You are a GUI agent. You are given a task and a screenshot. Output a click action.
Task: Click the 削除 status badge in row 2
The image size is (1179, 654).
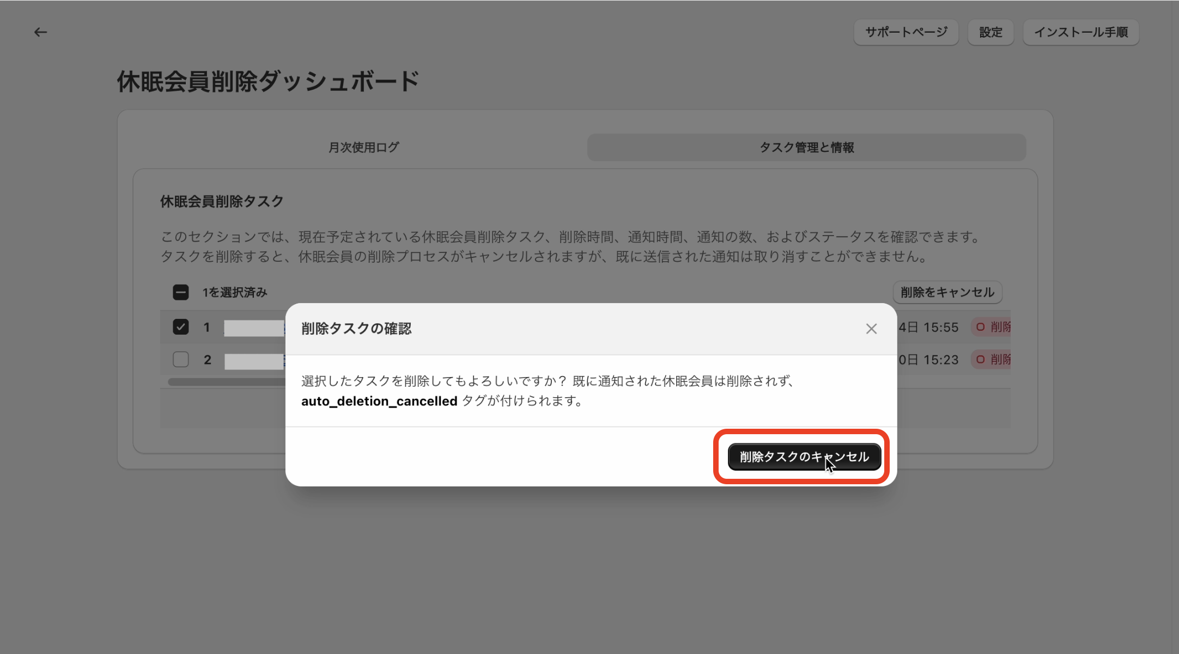(992, 359)
